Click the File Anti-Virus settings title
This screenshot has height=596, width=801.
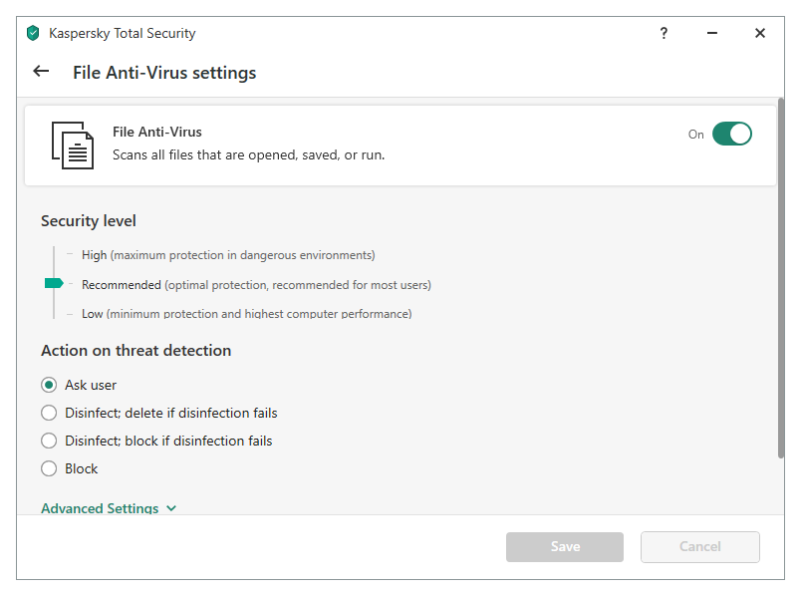(164, 73)
